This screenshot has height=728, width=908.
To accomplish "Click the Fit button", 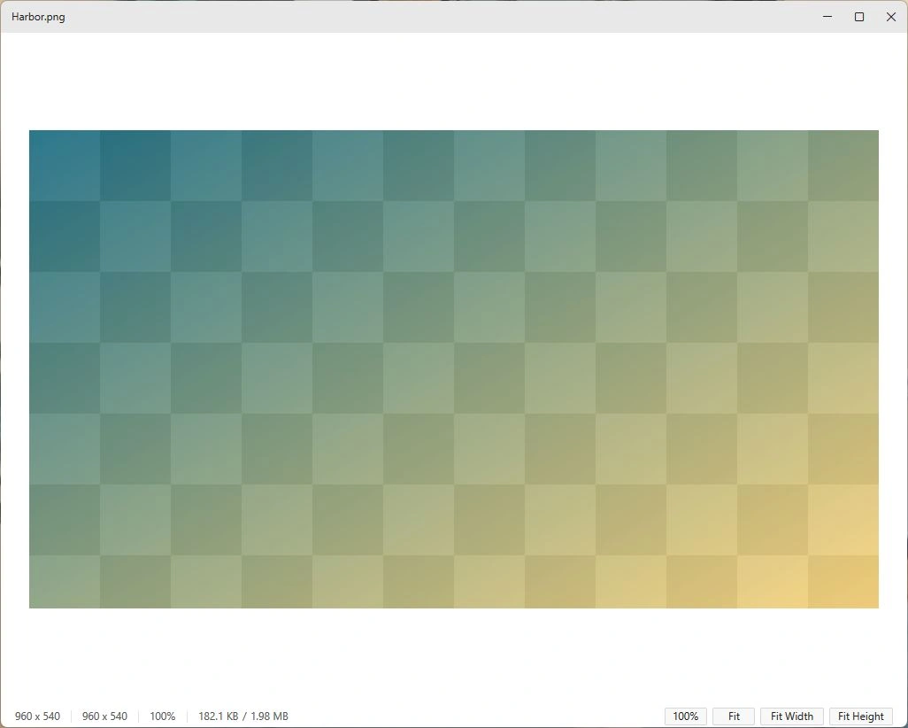I will (733, 716).
